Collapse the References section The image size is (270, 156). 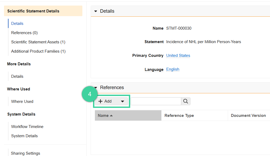click(96, 87)
